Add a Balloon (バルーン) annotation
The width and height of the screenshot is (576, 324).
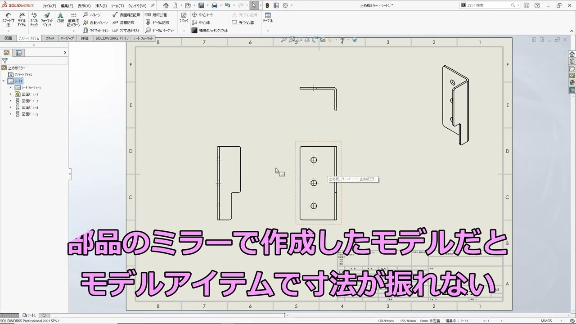tap(92, 15)
